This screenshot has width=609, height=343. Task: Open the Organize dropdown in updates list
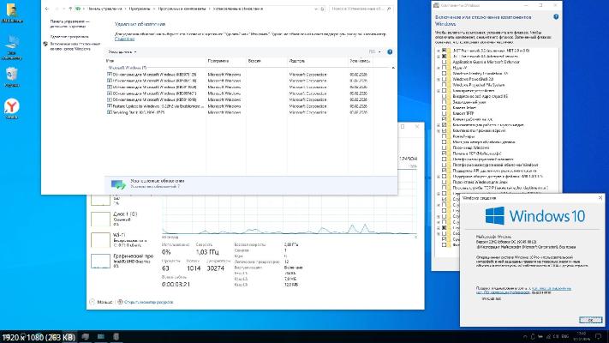coord(124,51)
